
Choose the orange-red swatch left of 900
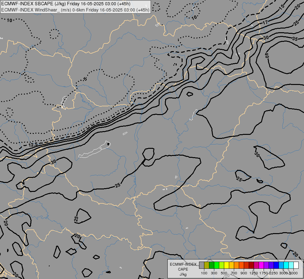click(241, 265)
